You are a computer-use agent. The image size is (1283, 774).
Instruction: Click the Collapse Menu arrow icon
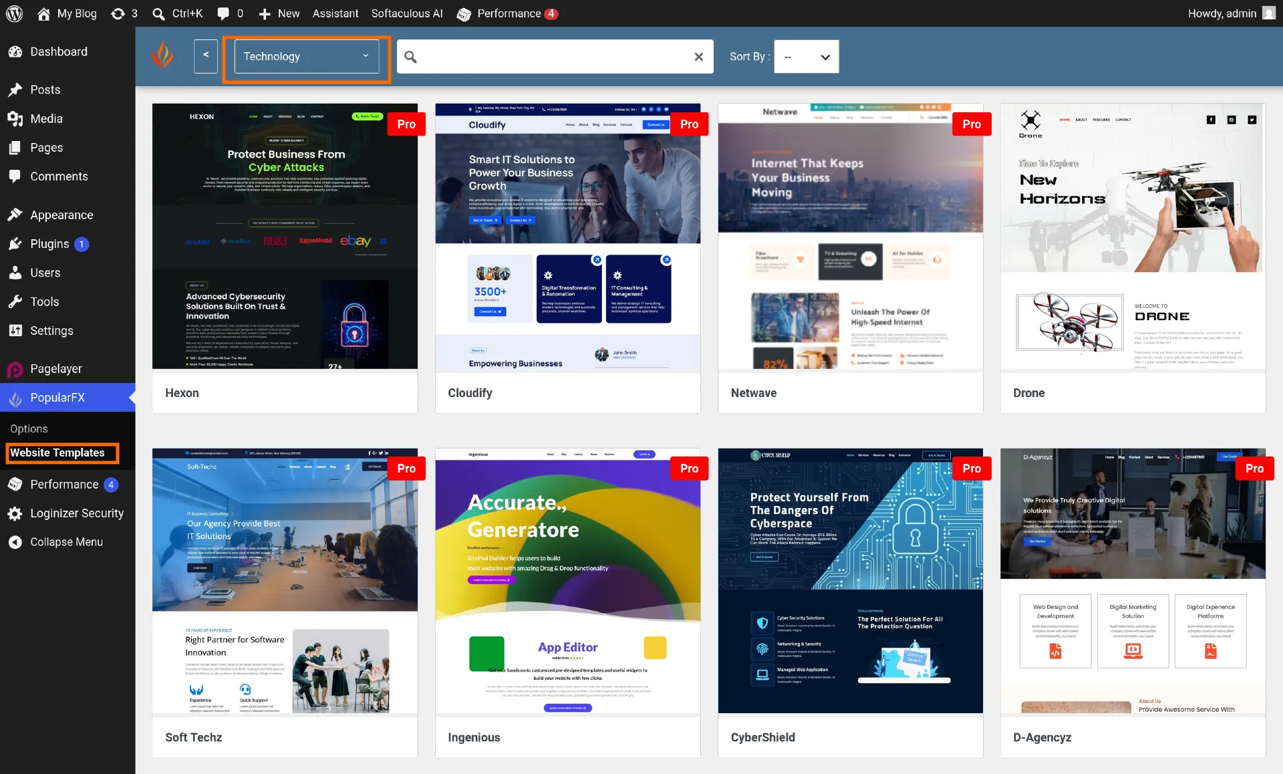[15, 542]
